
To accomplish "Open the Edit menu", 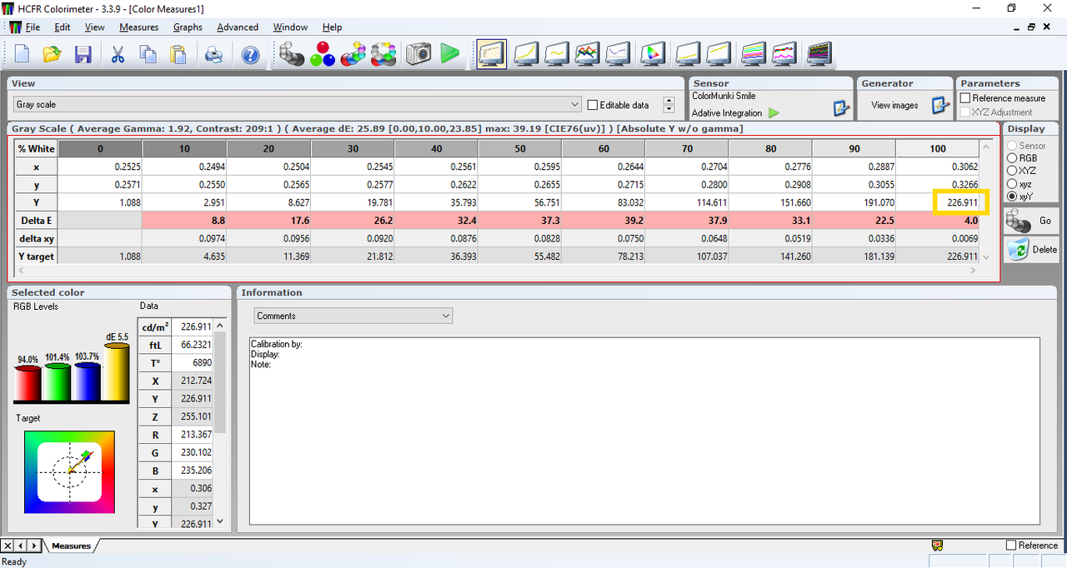I will (x=63, y=27).
